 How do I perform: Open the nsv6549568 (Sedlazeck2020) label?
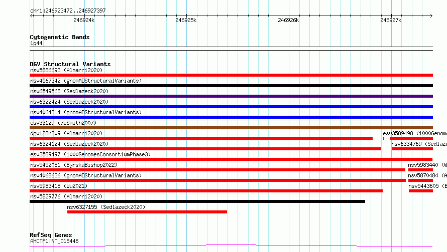tap(69, 91)
